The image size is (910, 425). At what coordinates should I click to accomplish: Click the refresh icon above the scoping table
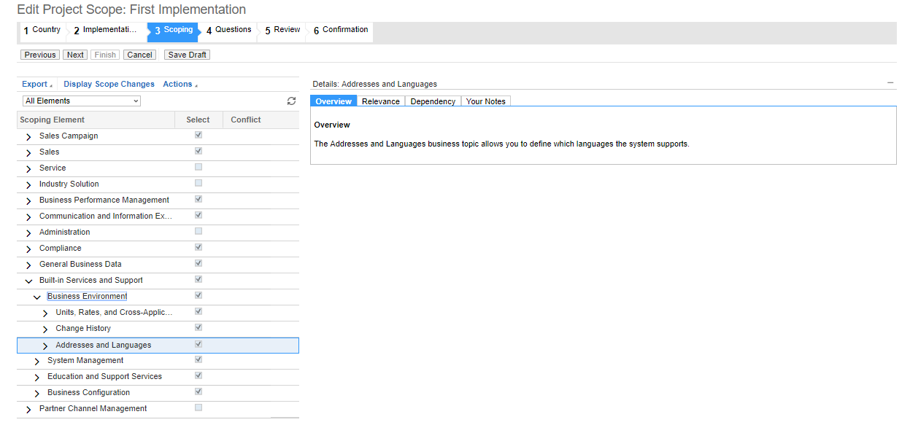pyautogui.click(x=291, y=101)
